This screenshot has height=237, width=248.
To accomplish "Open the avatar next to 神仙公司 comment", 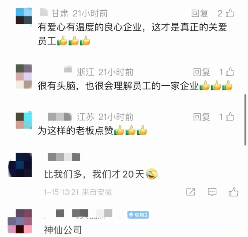I will 20,221.
